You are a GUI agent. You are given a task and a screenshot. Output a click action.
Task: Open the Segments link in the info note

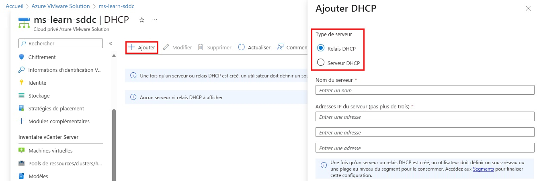tap(483, 169)
